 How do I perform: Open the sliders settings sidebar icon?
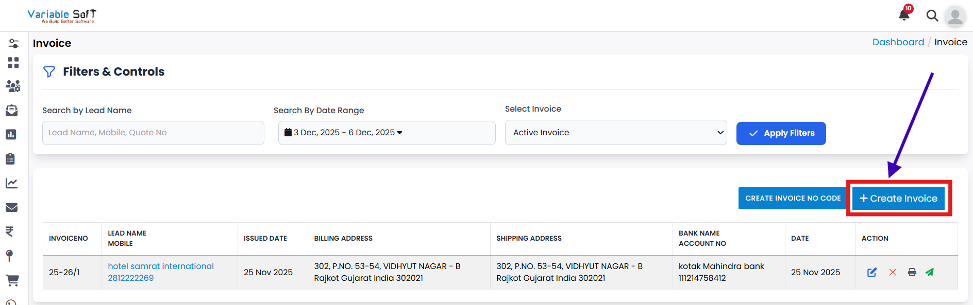tap(13, 43)
